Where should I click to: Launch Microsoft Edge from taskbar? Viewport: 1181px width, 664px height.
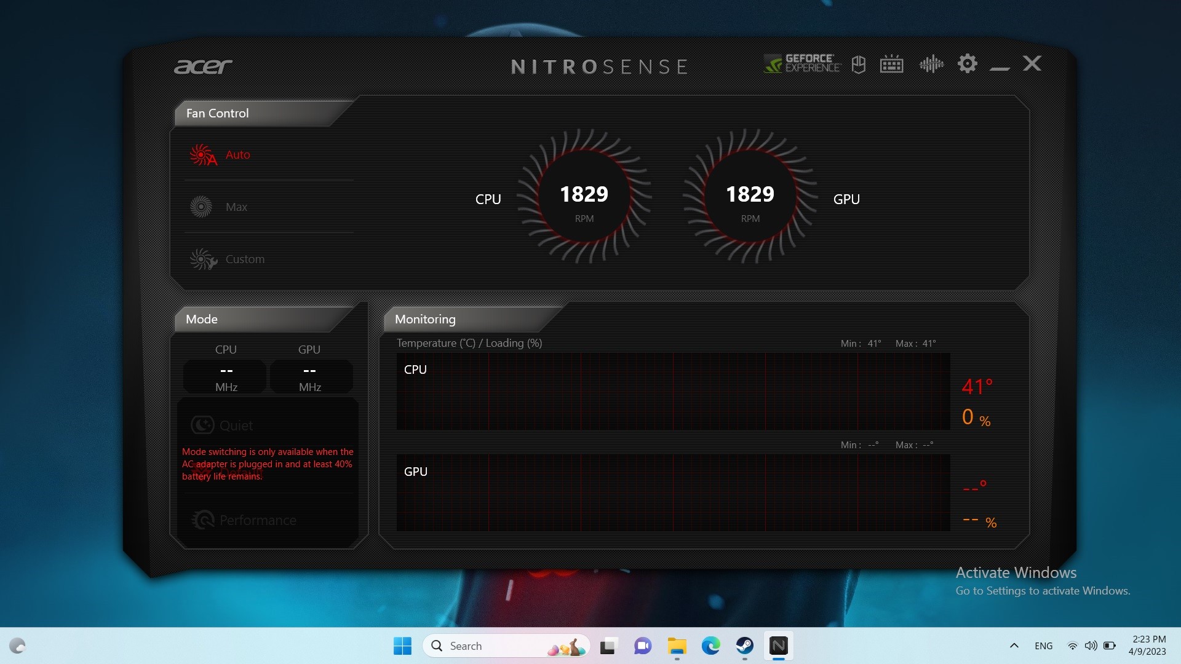point(711,646)
